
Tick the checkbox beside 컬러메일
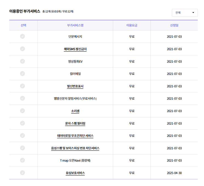[x=23, y=74]
